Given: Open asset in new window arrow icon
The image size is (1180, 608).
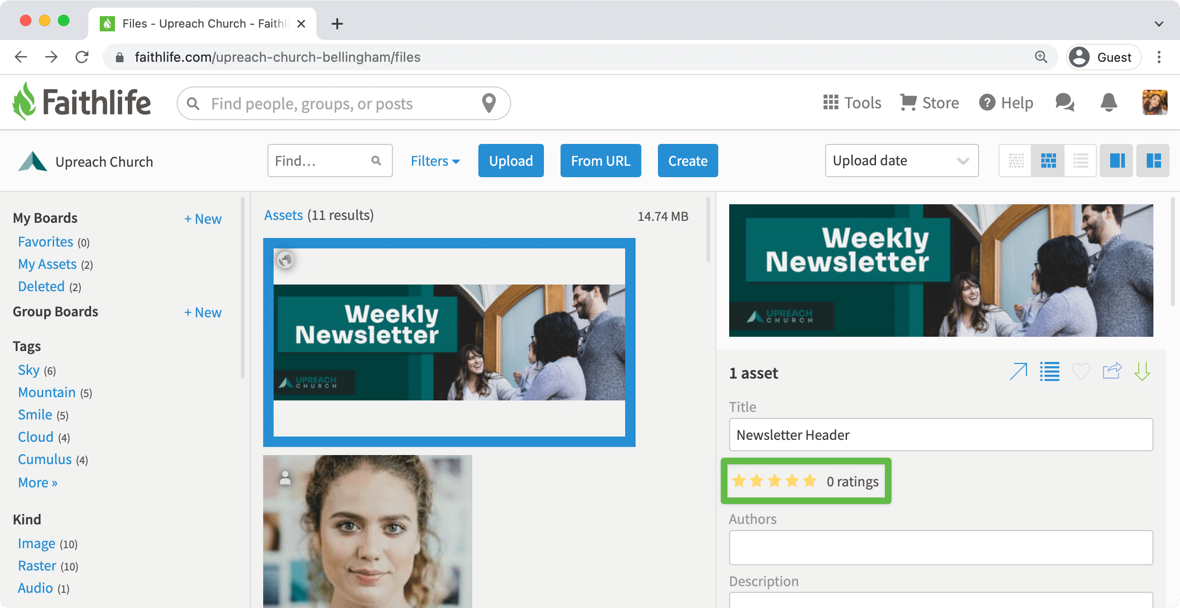Looking at the screenshot, I should pyautogui.click(x=1018, y=371).
